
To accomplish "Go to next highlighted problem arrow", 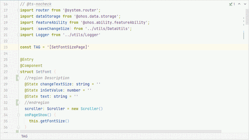I will coord(245,4).
